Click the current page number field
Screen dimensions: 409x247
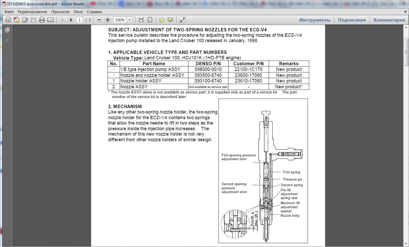tap(80, 20)
